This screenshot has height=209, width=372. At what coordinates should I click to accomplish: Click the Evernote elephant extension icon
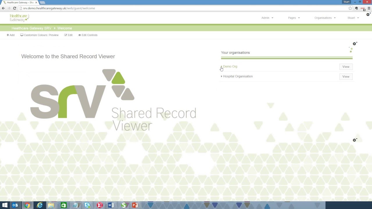pyautogui.click(x=357, y=8)
